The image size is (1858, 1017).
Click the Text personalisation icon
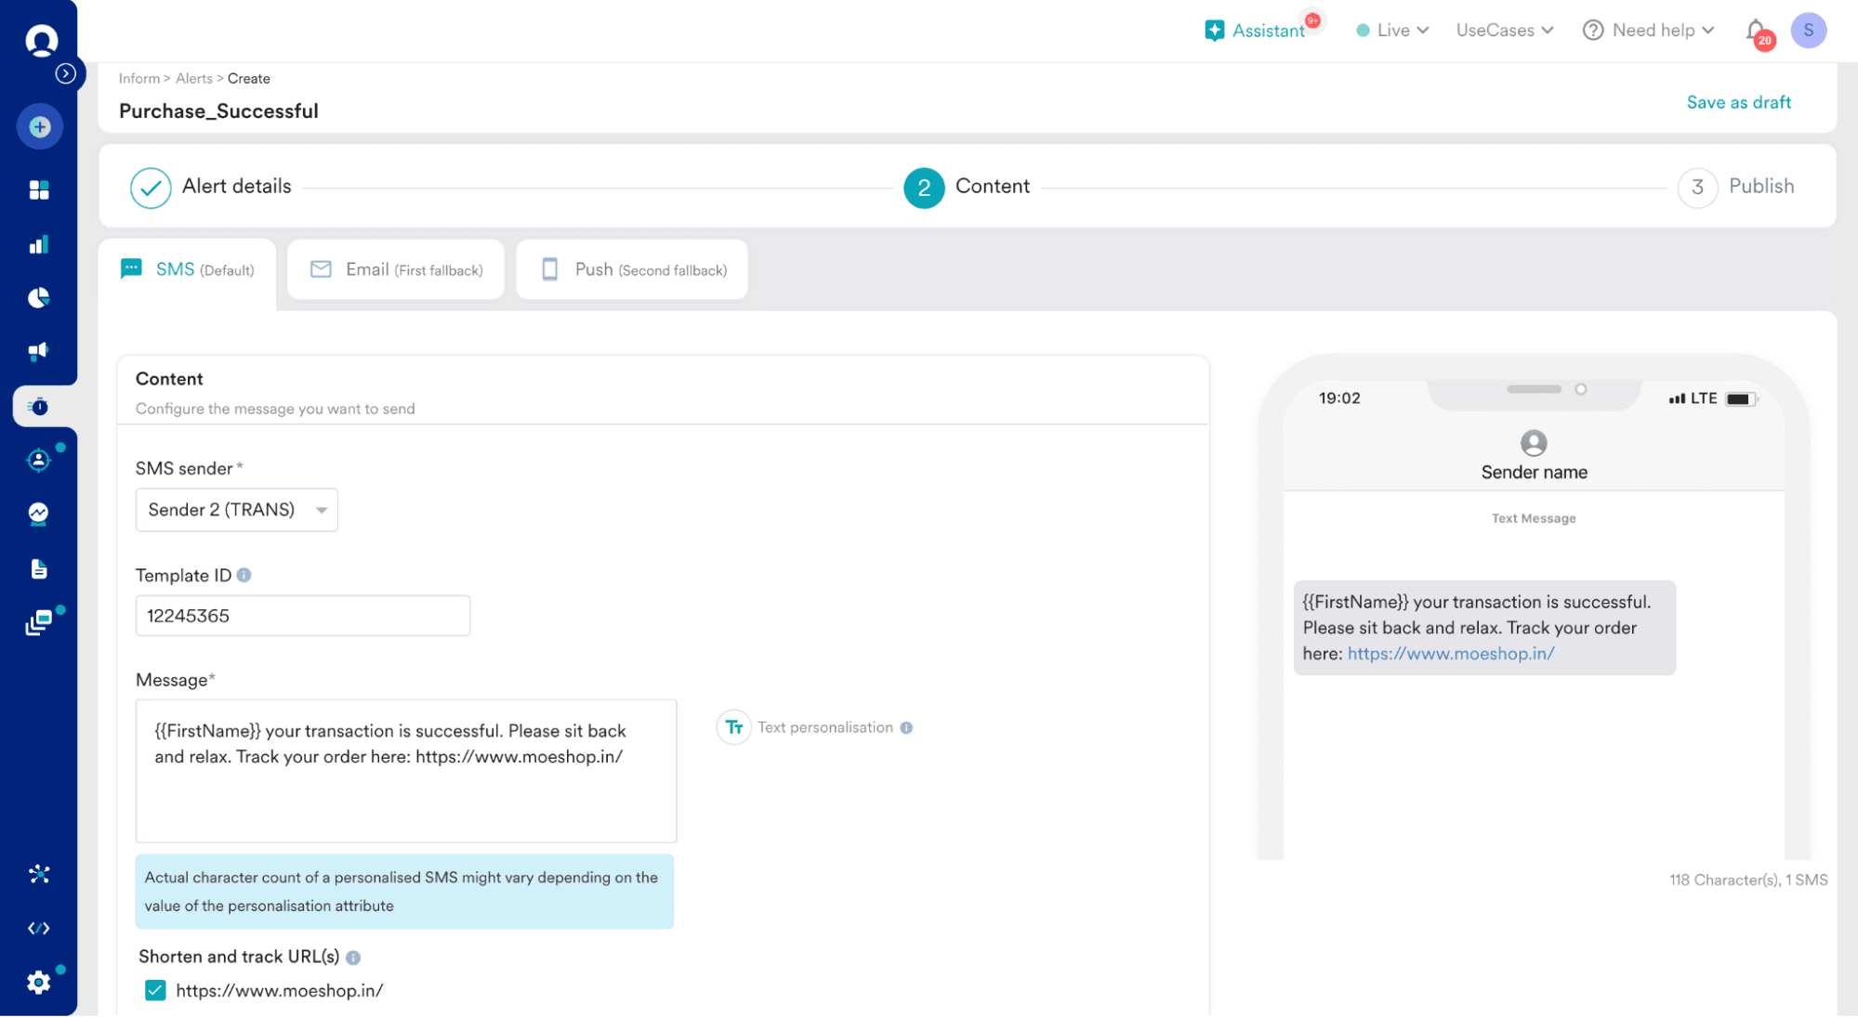pos(733,727)
